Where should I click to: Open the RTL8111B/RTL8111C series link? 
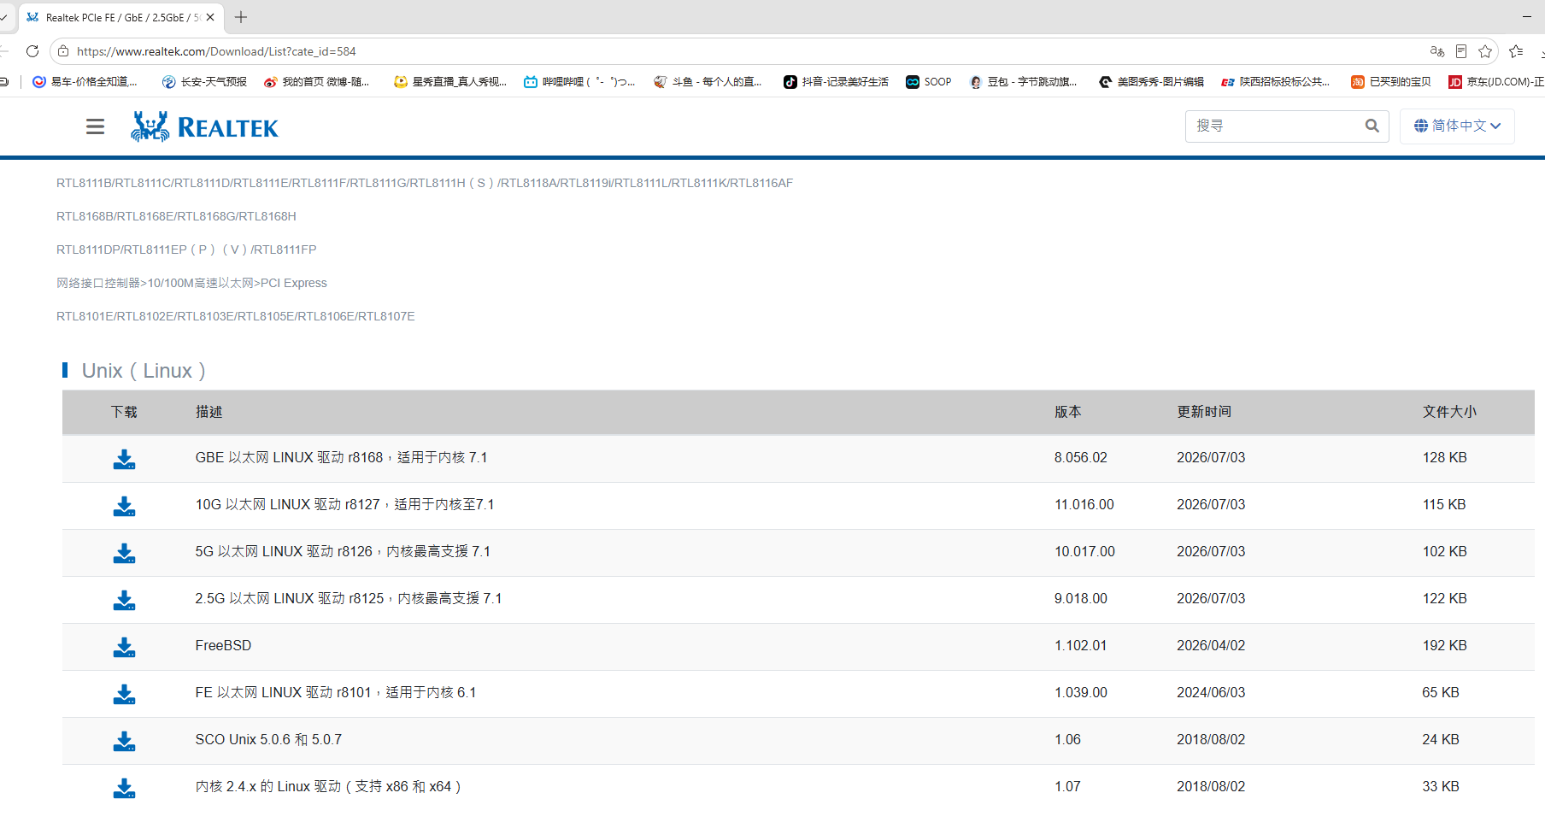425,183
